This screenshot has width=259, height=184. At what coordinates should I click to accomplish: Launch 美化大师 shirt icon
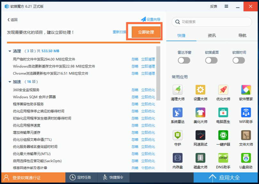click(x=200, y=112)
